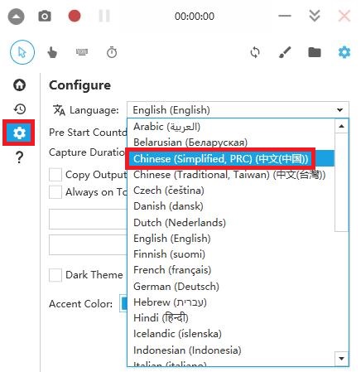The height and width of the screenshot is (372, 361).
Task: Enable the Copy Output checkbox
Action: coord(55,175)
